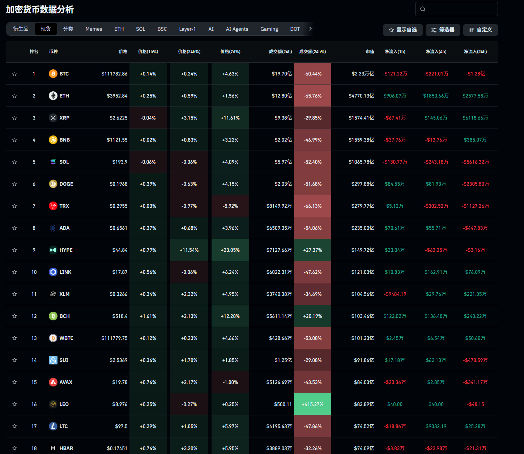Open the 筛选器 filter options
The image size is (524, 454).
[443, 30]
